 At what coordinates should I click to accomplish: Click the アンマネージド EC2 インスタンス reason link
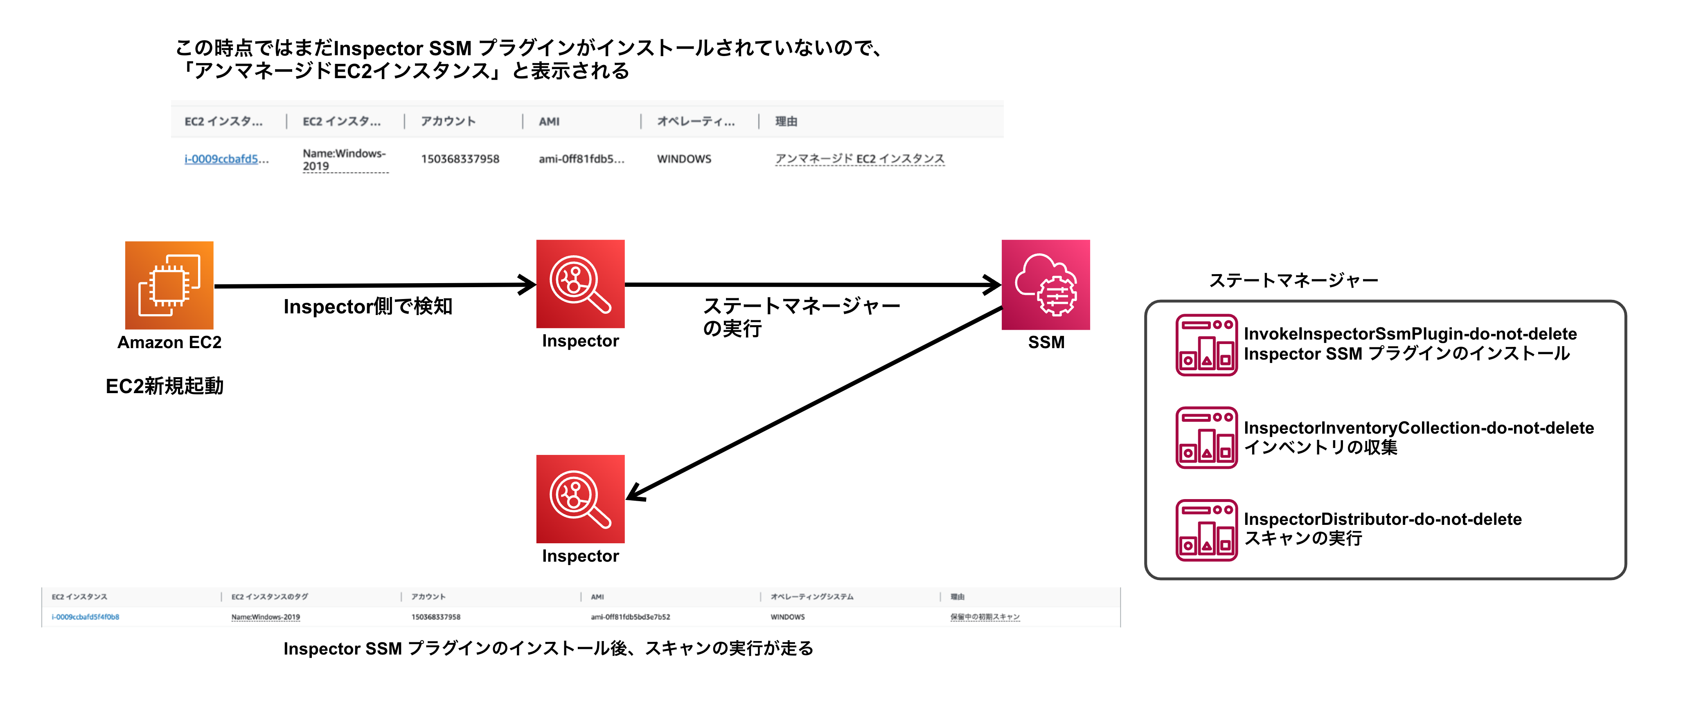tap(859, 159)
